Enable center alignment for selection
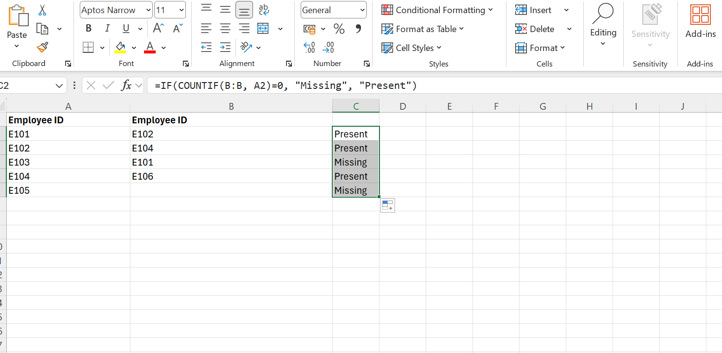722x353 pixels. point(225,28)
